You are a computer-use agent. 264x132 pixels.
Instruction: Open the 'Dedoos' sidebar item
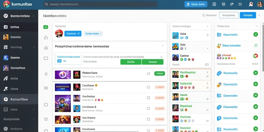19,57
